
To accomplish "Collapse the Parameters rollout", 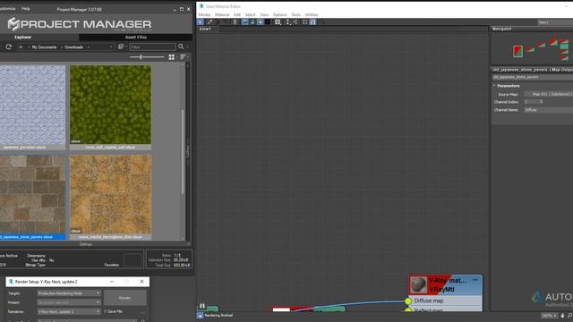I will (494, 86).
